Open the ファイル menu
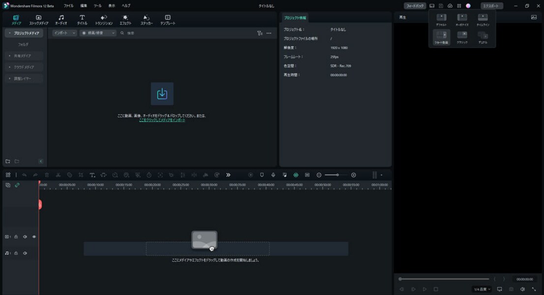The image size is (544, 295). point(68,6)
